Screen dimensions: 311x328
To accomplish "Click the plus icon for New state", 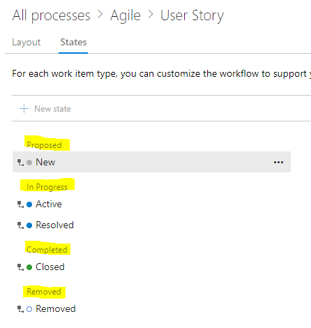I will 24,109.
